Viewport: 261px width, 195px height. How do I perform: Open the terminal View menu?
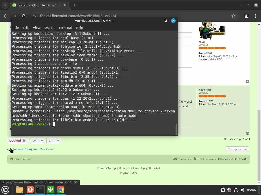coord(36,28)
